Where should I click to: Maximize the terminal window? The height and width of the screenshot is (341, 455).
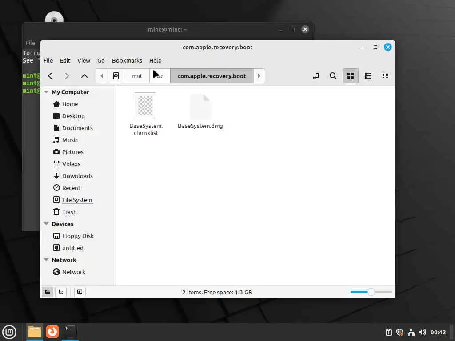click(x=293, y=29)
